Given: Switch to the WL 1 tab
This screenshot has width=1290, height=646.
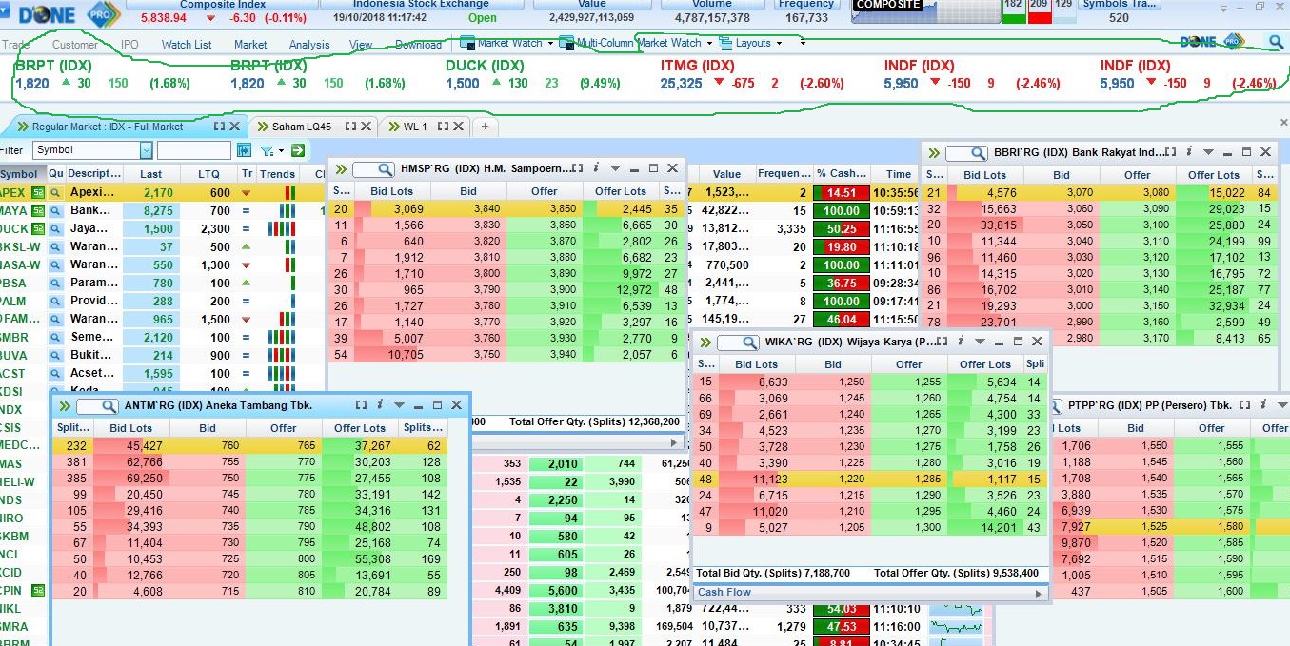Looking at the screenshot, I should [x=415, y=127].
